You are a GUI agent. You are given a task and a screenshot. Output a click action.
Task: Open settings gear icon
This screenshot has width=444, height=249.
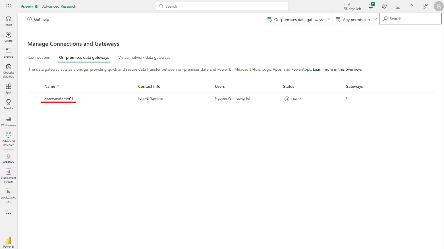click(384, 6)
